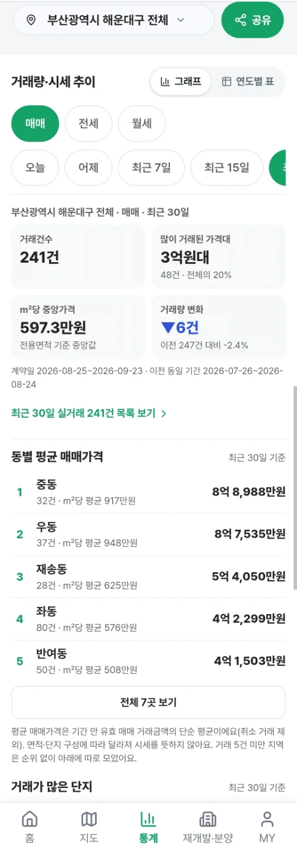Select the 오늘 period filter

click(35, 167)
